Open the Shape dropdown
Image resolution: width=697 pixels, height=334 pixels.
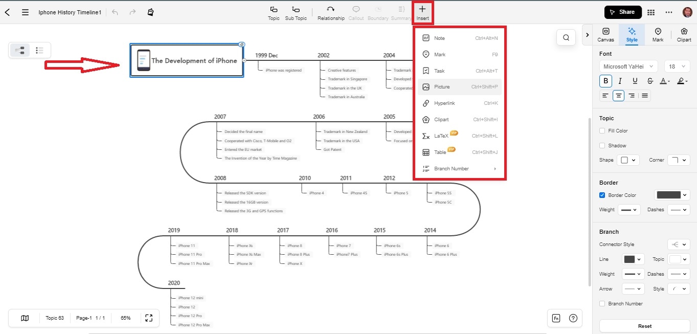tap(628, 160)
